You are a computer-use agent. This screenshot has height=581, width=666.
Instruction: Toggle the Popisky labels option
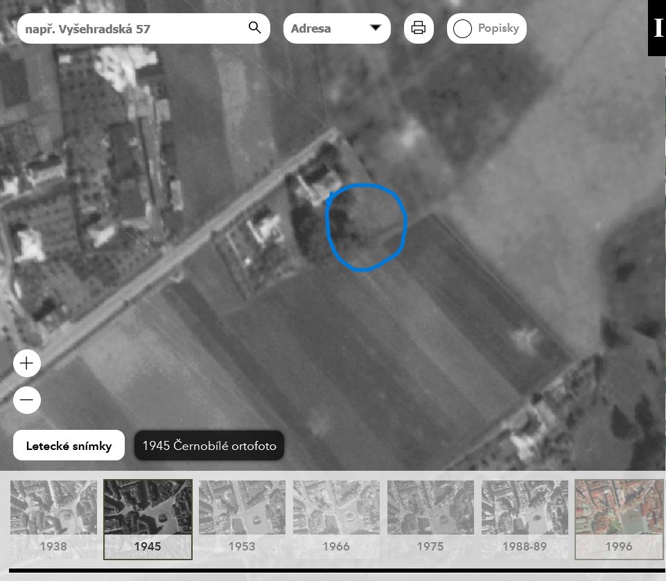pyautogui.click(x=487, y=28)
